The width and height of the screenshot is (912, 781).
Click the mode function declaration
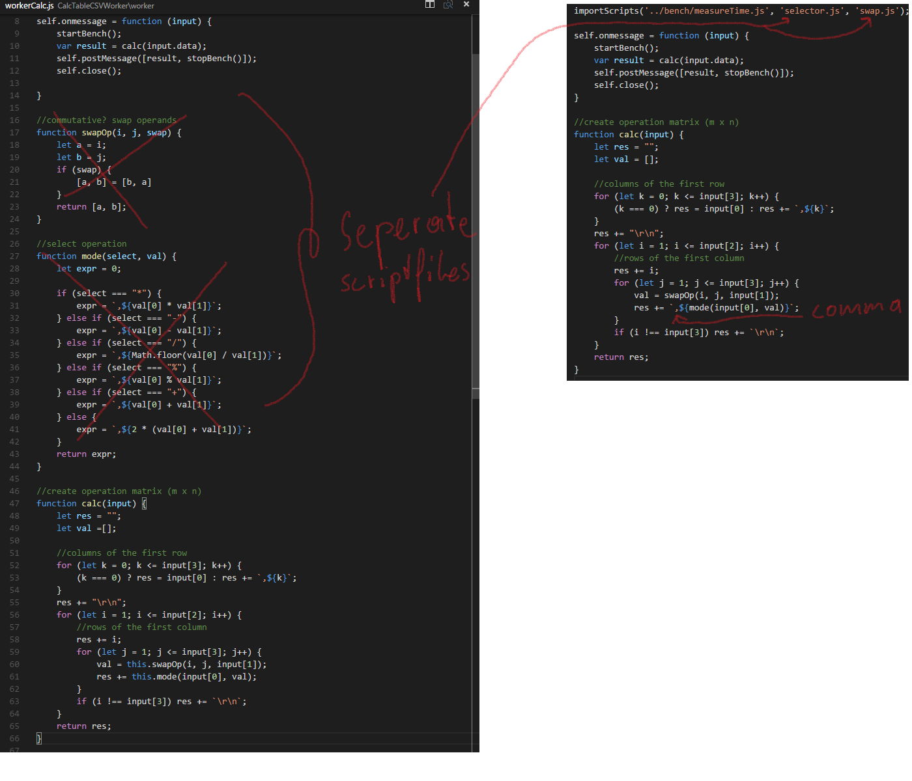tap(90, 256)
